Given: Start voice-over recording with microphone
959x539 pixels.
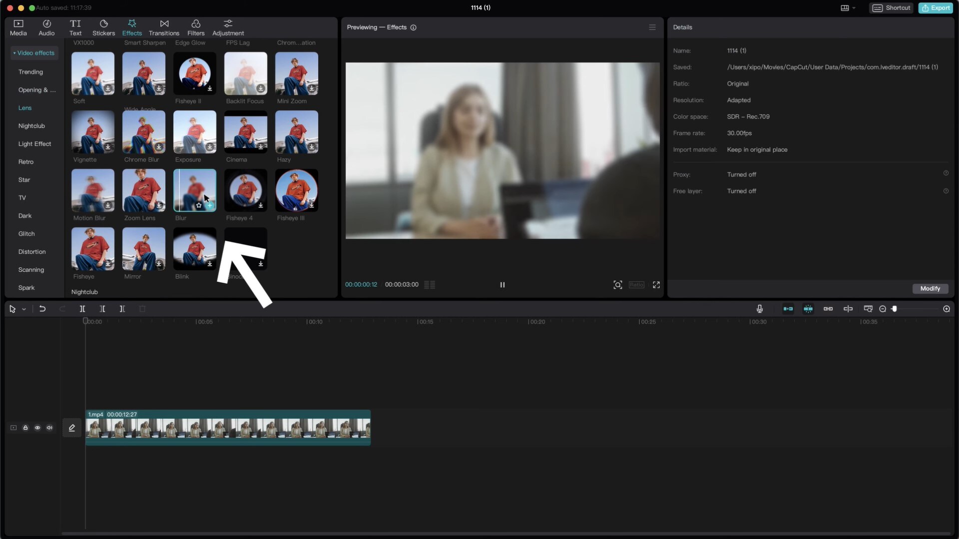Looking at the screenshot, I should tap(760, 309).
